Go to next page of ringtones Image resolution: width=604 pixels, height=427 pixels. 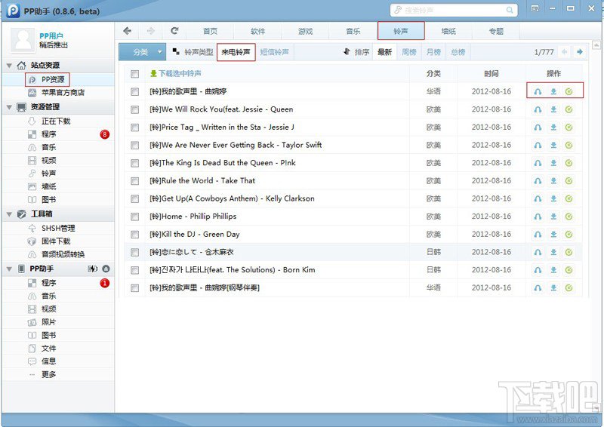580,52
